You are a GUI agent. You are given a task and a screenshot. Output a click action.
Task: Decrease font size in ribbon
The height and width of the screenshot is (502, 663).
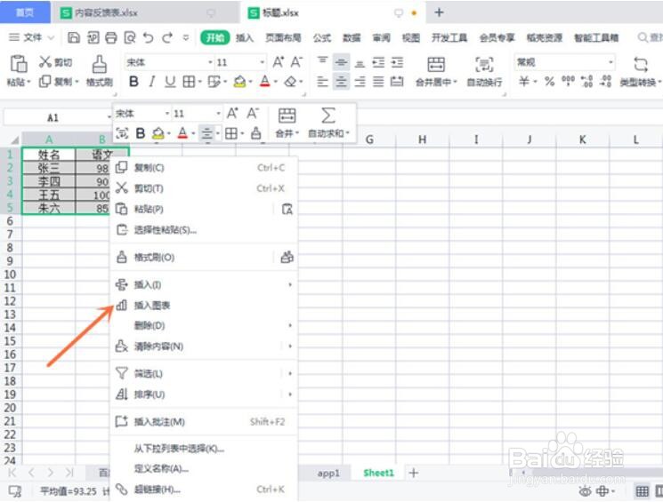point(296,62)
